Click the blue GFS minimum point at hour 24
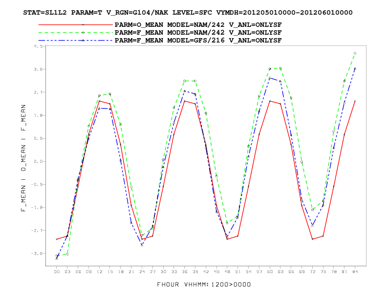The height and width of the screenshot is (299, 387). pyautogui.click(x=142, y=245)
